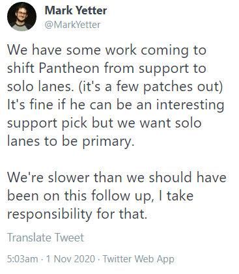
Task: Open the 5:03am timestamp link
Action: (22, 259)
